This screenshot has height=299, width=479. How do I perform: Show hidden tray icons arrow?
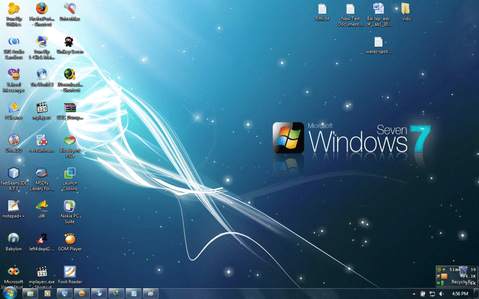pos(414,294)
